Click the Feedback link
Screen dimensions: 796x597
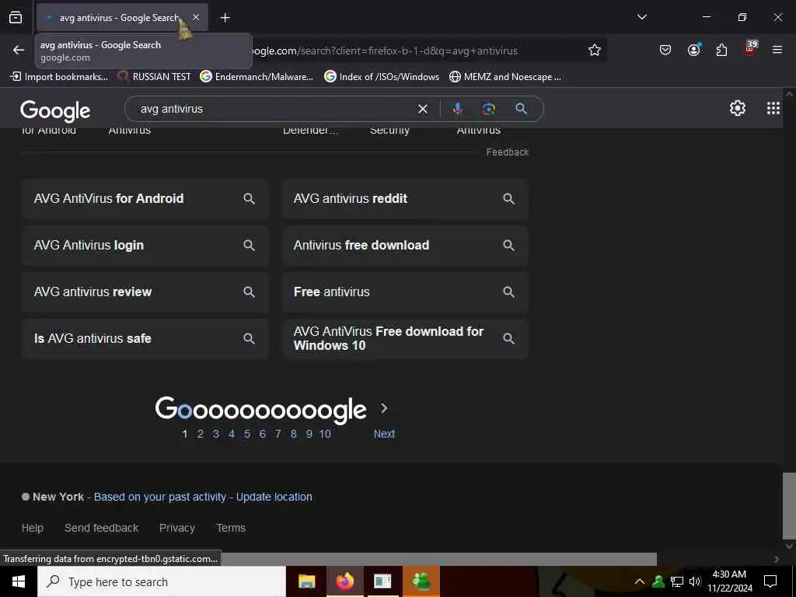508,152
